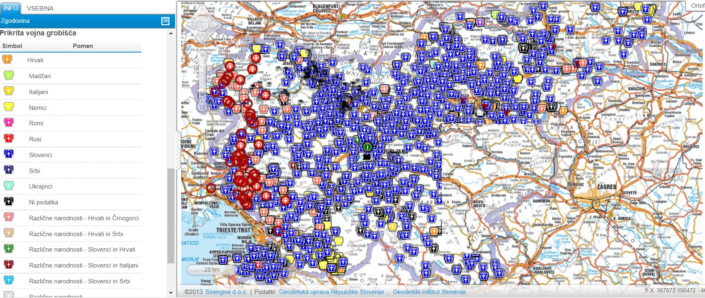Click the 'Različne narodnosti - Slovenci in Hrvati' label
Screen dimensions: 705x298
tap(82, 250)
